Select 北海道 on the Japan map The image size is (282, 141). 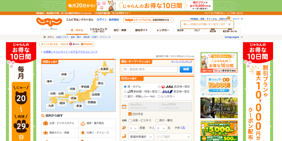104,69
